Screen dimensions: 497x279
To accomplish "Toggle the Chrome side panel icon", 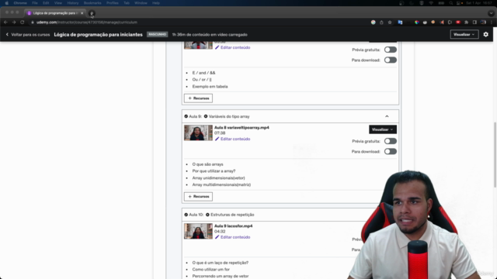I will click(474, 22).
